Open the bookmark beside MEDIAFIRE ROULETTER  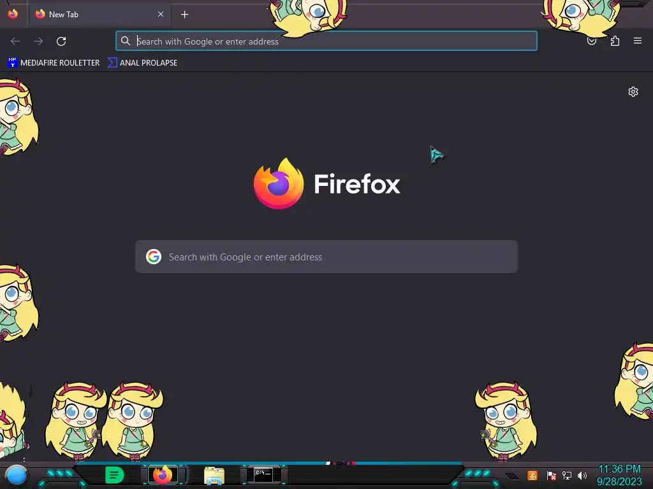point(143,63)
